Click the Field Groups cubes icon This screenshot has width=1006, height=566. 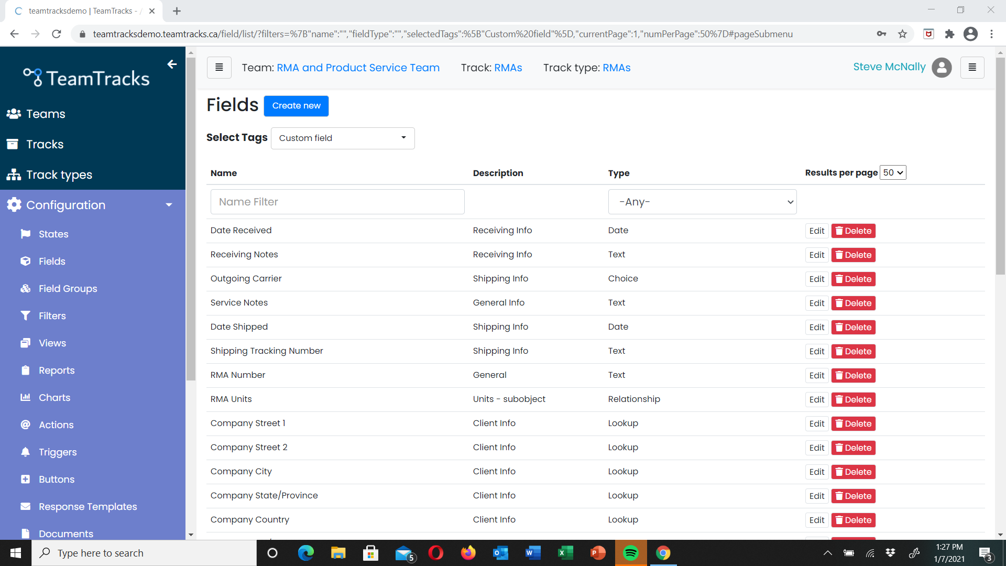25,288
